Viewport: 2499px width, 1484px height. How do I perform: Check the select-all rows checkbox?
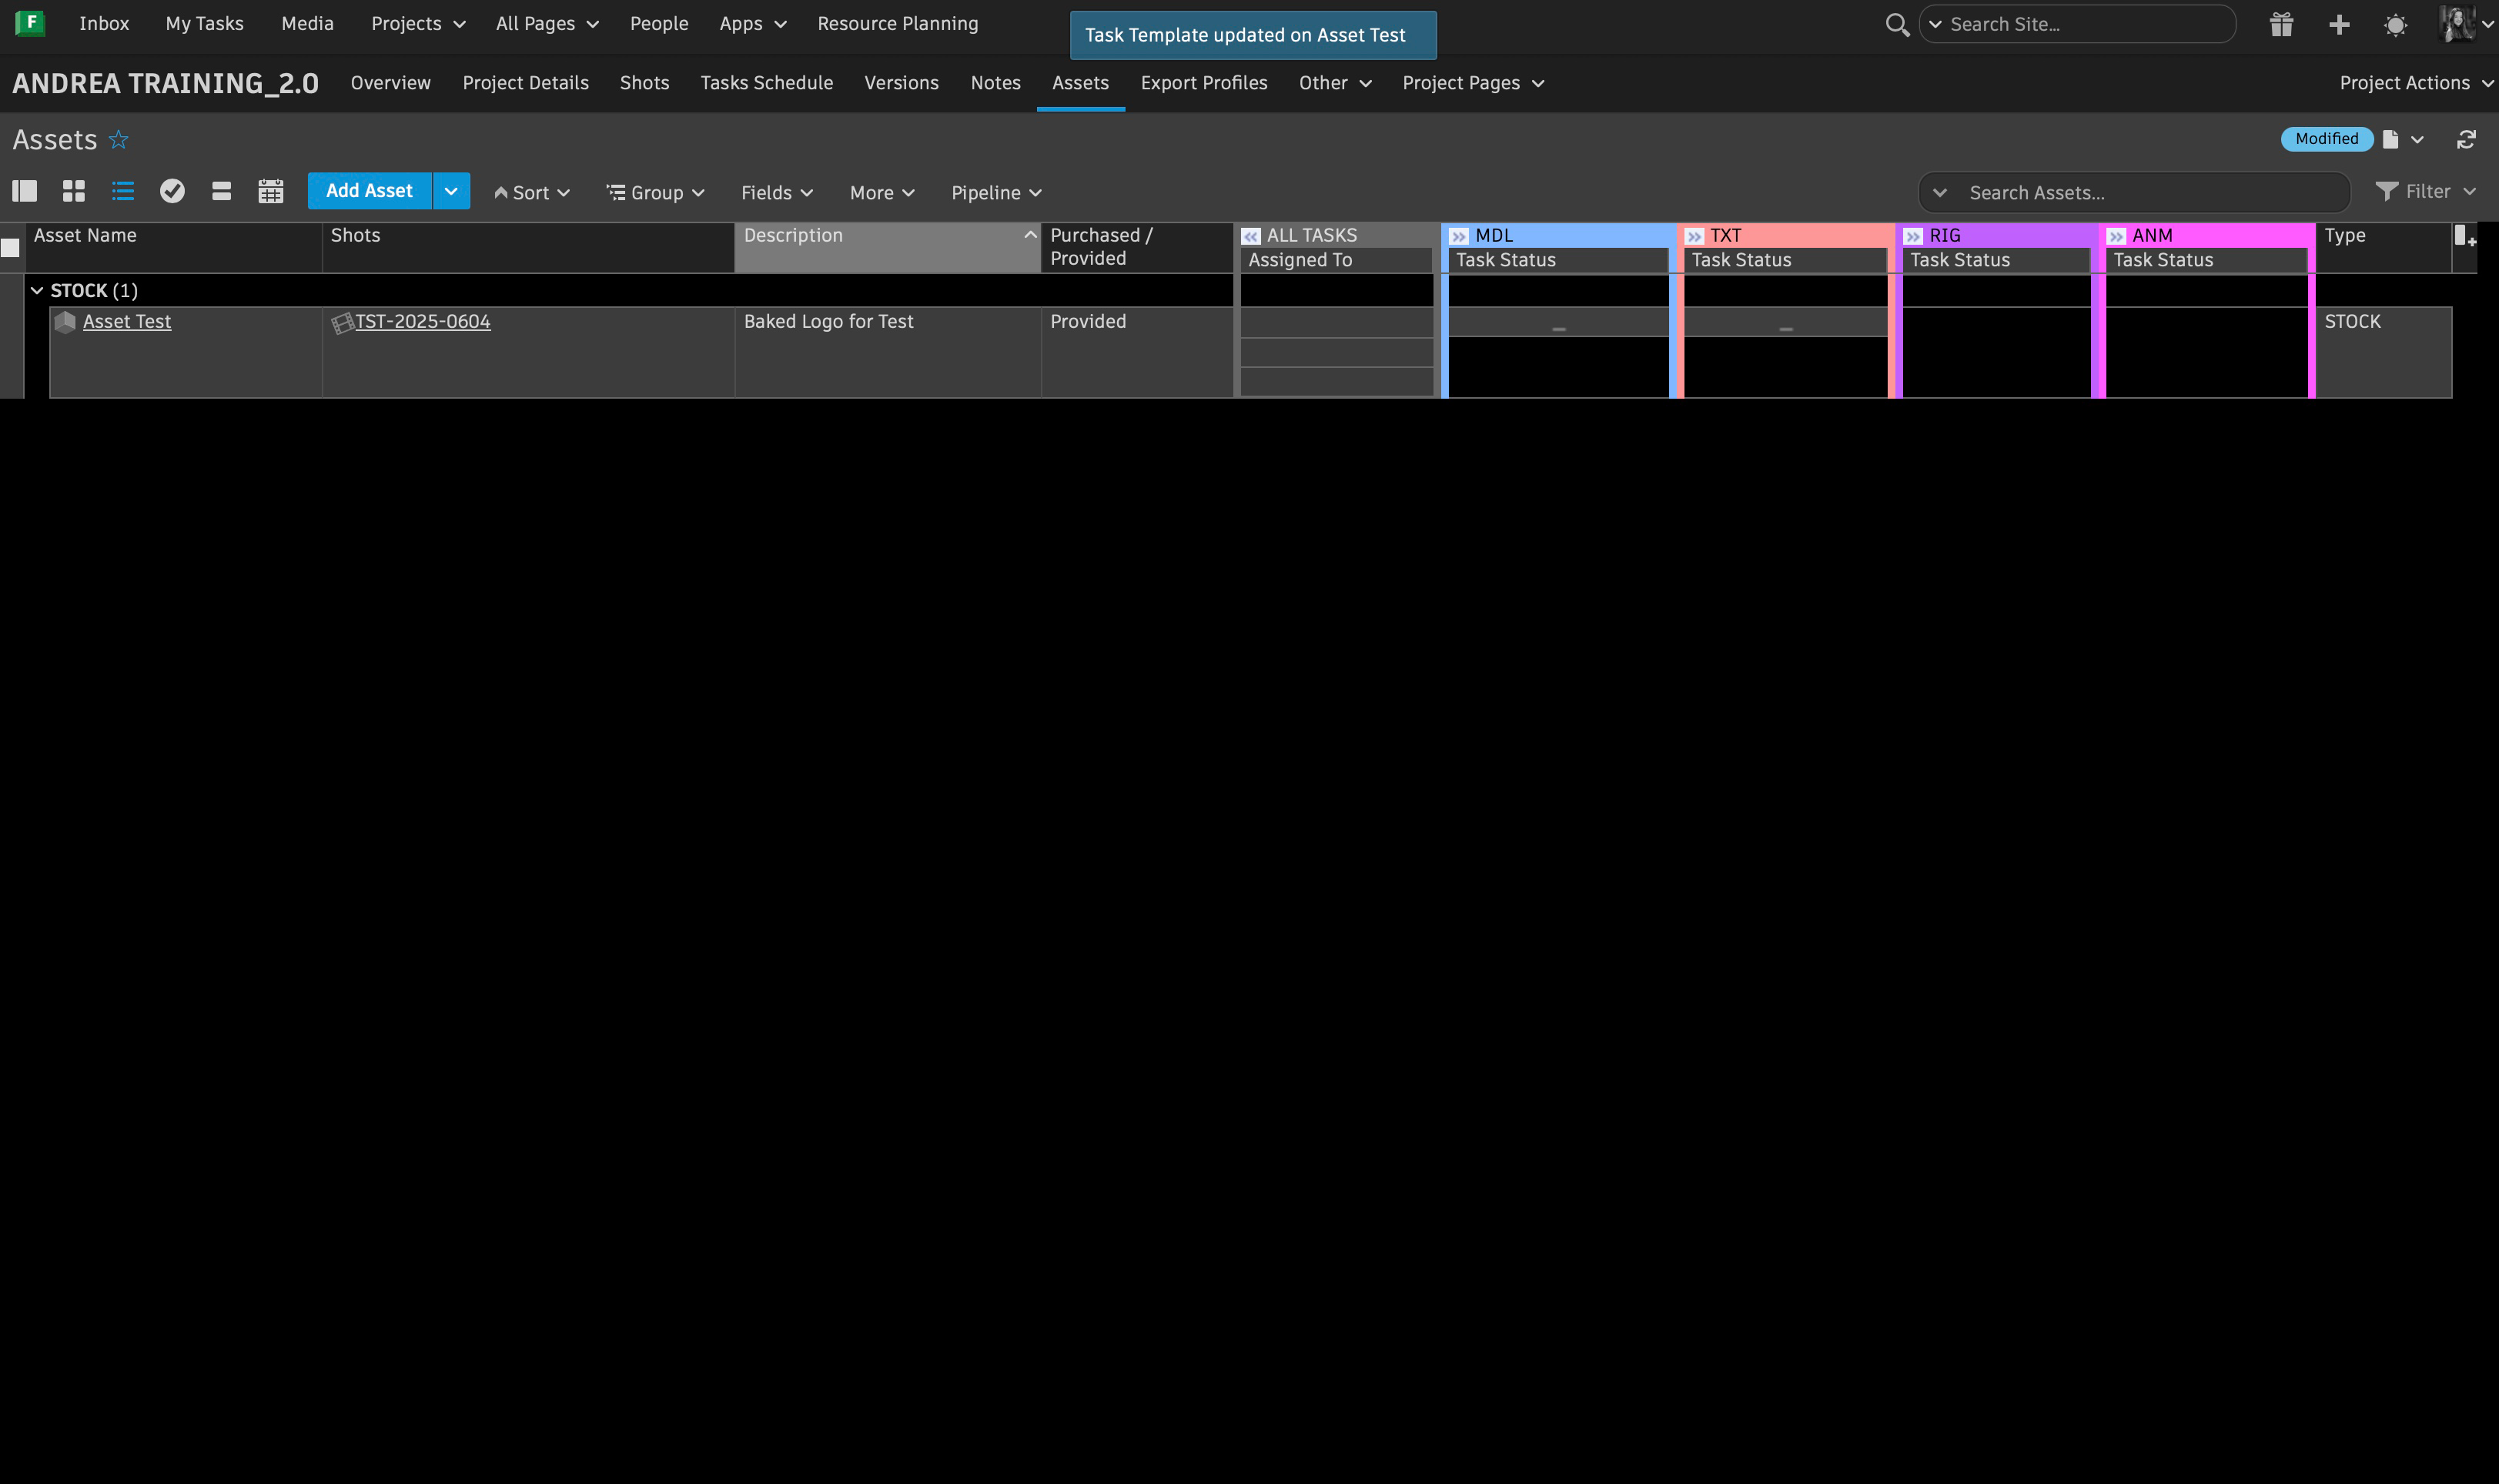click(11, 247)
